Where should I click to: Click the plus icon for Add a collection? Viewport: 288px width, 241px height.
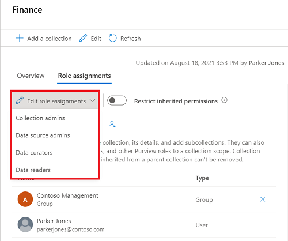coord(20,38)
